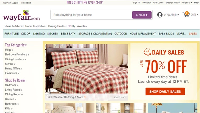Open the Furniture menu category

click(x=12, y=34)
